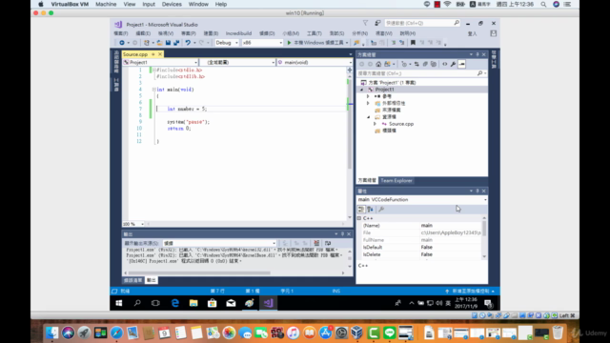Toggle Categorized view in Properties panel

(361, 210)
